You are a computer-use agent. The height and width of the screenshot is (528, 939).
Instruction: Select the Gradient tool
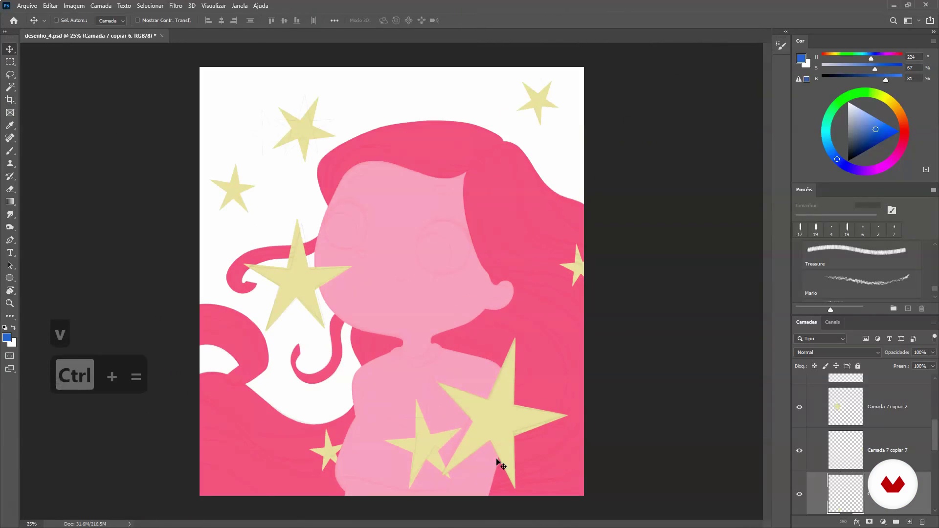[x=10, y=201]
